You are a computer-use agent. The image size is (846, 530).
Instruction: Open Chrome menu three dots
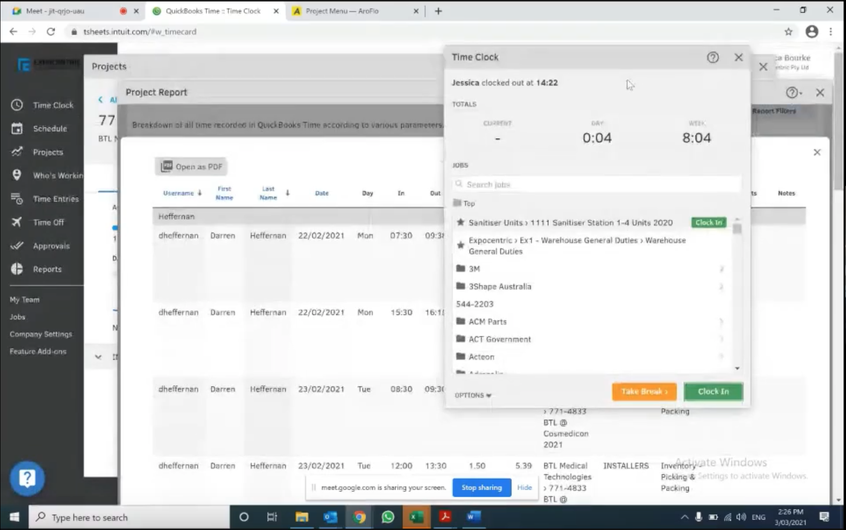point(831,32)
